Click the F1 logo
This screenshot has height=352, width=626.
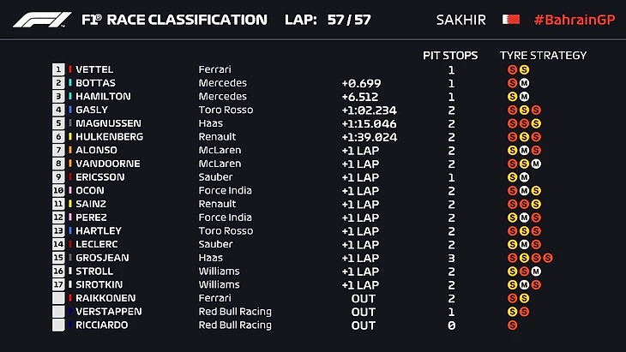coord(42,19)
